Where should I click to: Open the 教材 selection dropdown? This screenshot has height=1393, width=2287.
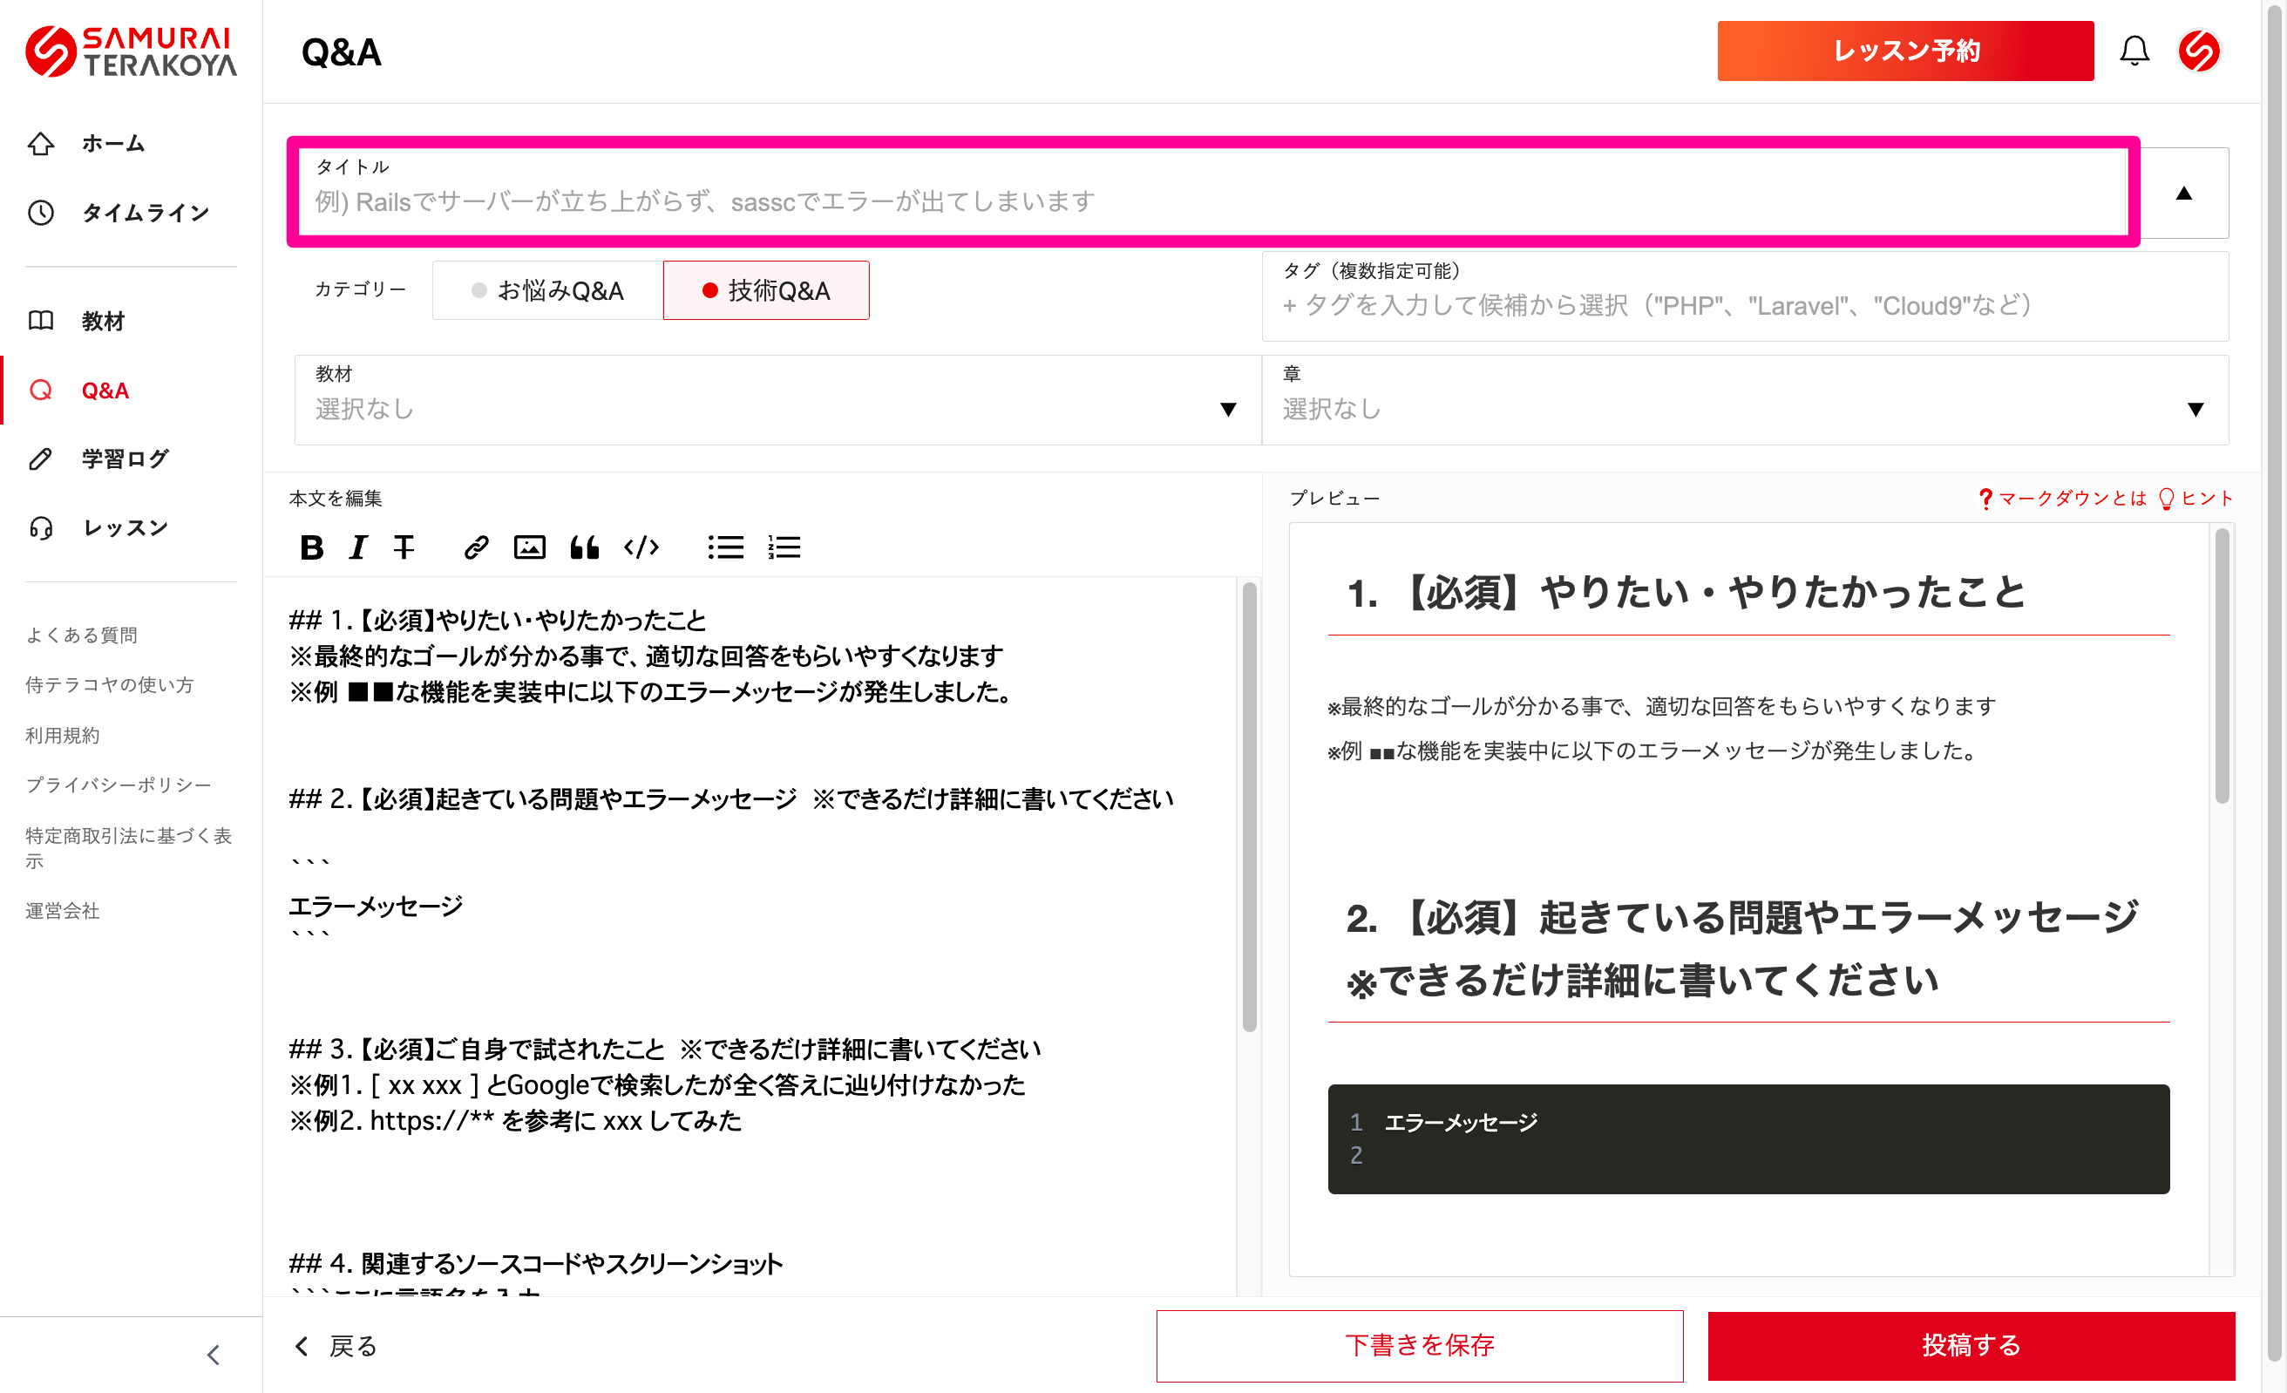pos(777,400)
